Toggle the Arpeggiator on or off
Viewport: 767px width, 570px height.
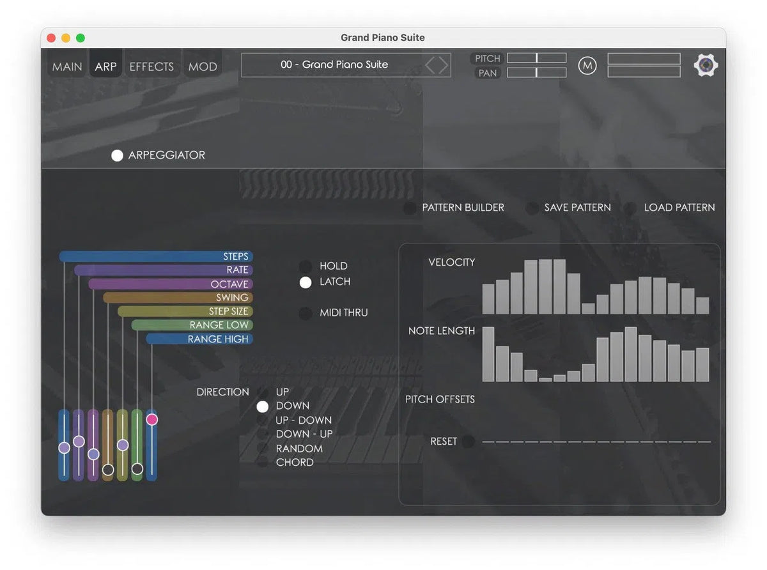(x=117, y=155)
